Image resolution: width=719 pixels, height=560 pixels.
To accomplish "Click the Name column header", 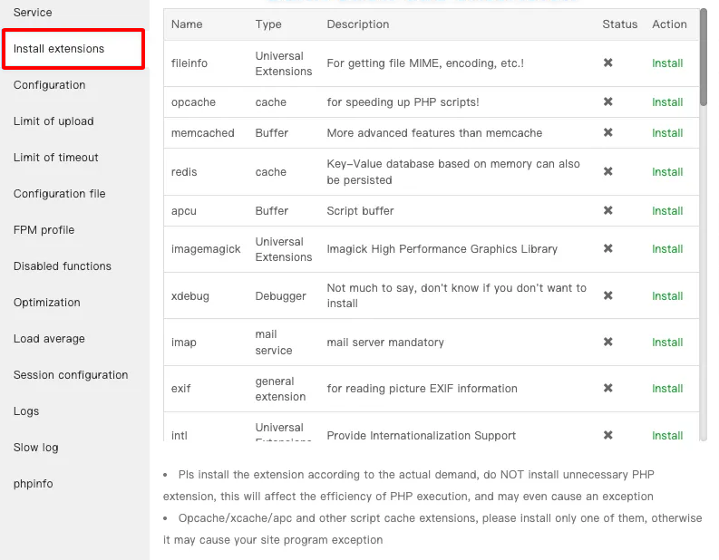I will tap(187, 24).
